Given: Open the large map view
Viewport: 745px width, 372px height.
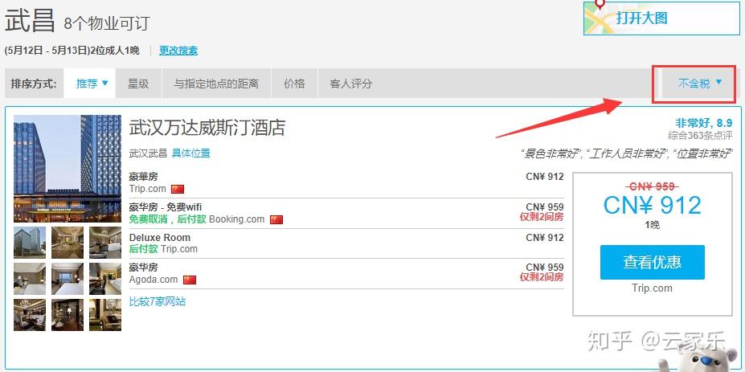Looking at the screenshot, I should click(x=661, y=18).
